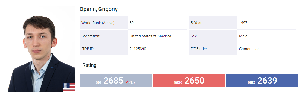The height and width of the screenshot is (100, 302).
Task: Open Grigoriy Oparin's profile photo
Action: pos(41,50)
